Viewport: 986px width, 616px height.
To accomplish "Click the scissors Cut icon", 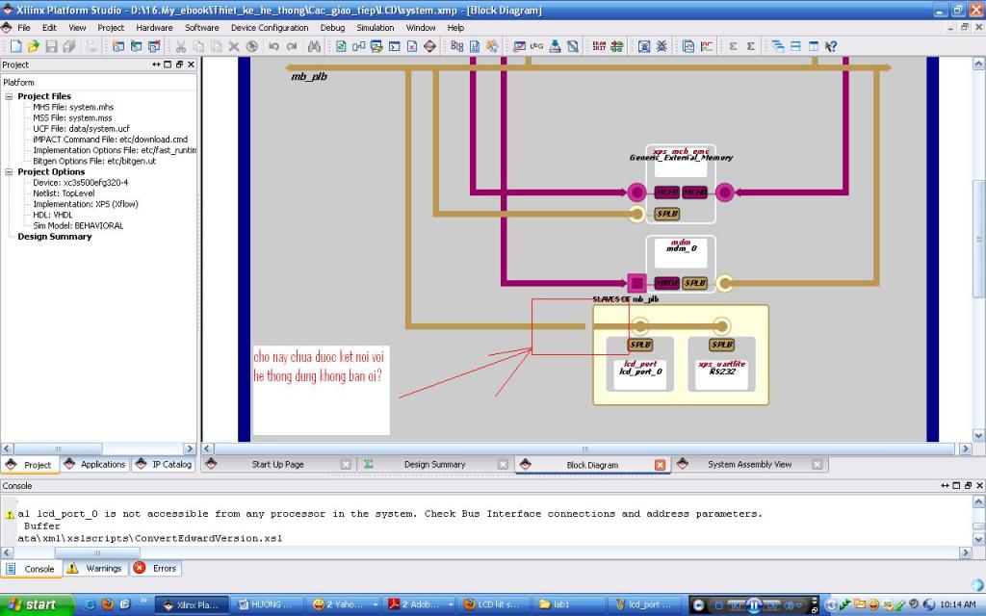I will 181,46.
